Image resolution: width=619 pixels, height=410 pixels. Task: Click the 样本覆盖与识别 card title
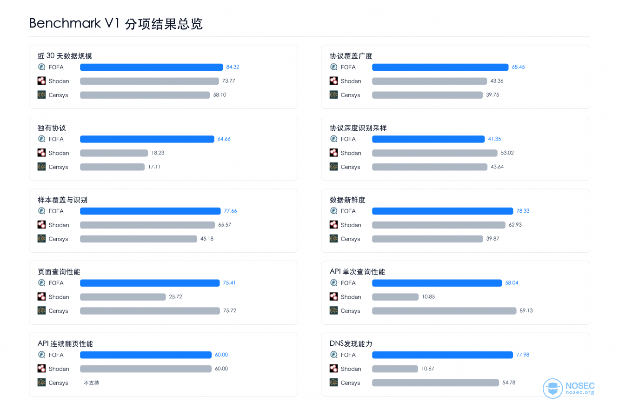[62, 200]
